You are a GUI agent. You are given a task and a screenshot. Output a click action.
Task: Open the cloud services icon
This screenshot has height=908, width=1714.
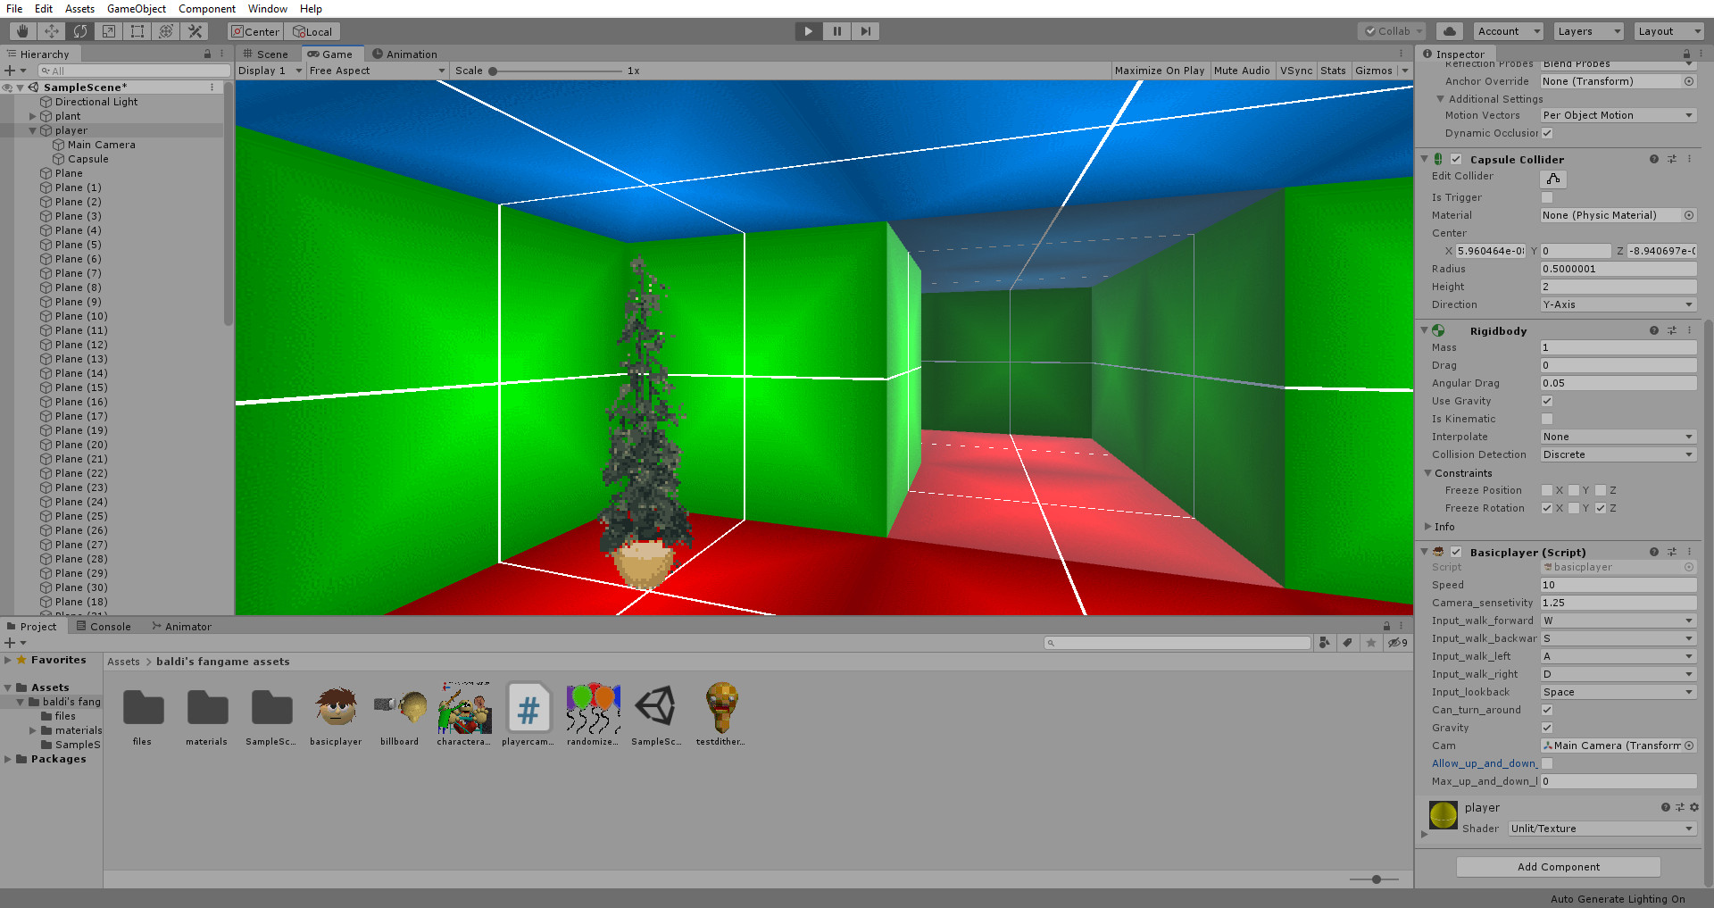click(1450, 31)
